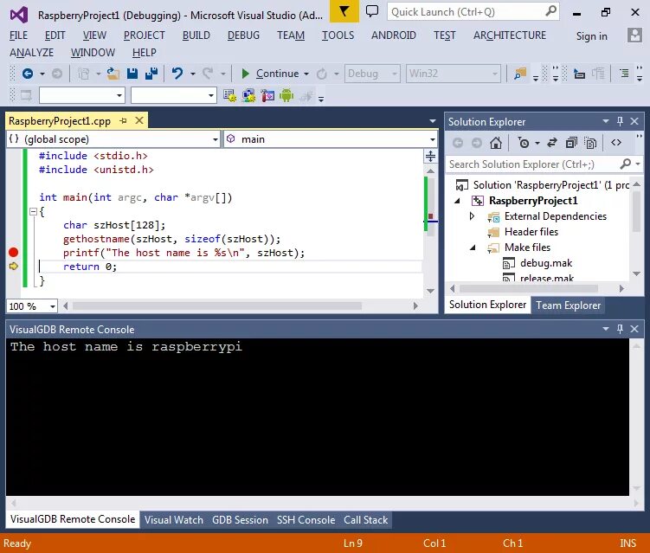Click Sync with Active Document icon
Image resolution: width=650 pixels, height=553 pixels.
(551, 143)
